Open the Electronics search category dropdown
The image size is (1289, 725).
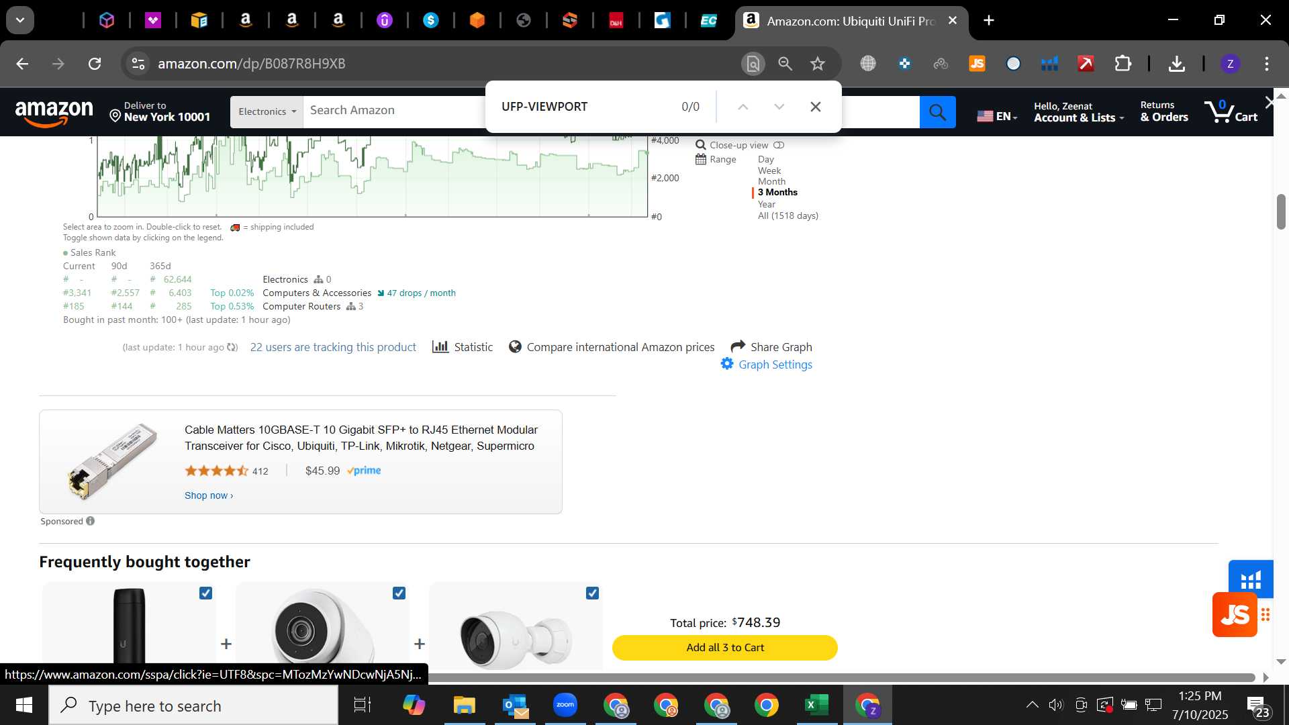click(x=267, y=111)
